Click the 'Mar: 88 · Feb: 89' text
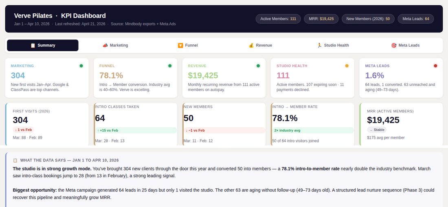 (x=27, y=138)
